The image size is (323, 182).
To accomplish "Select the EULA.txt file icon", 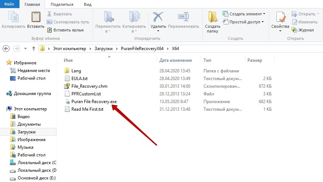I will (x=67, y=78).
